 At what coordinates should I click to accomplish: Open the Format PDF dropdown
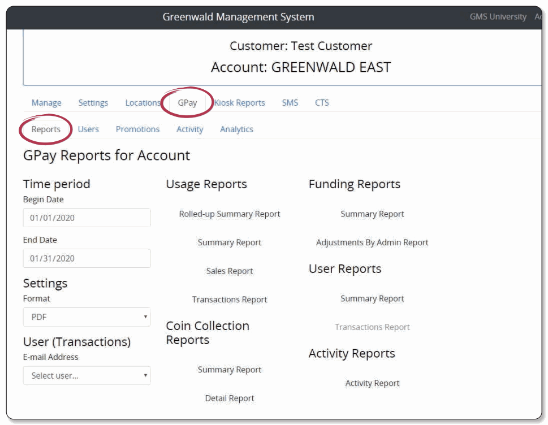pos(87,317)
